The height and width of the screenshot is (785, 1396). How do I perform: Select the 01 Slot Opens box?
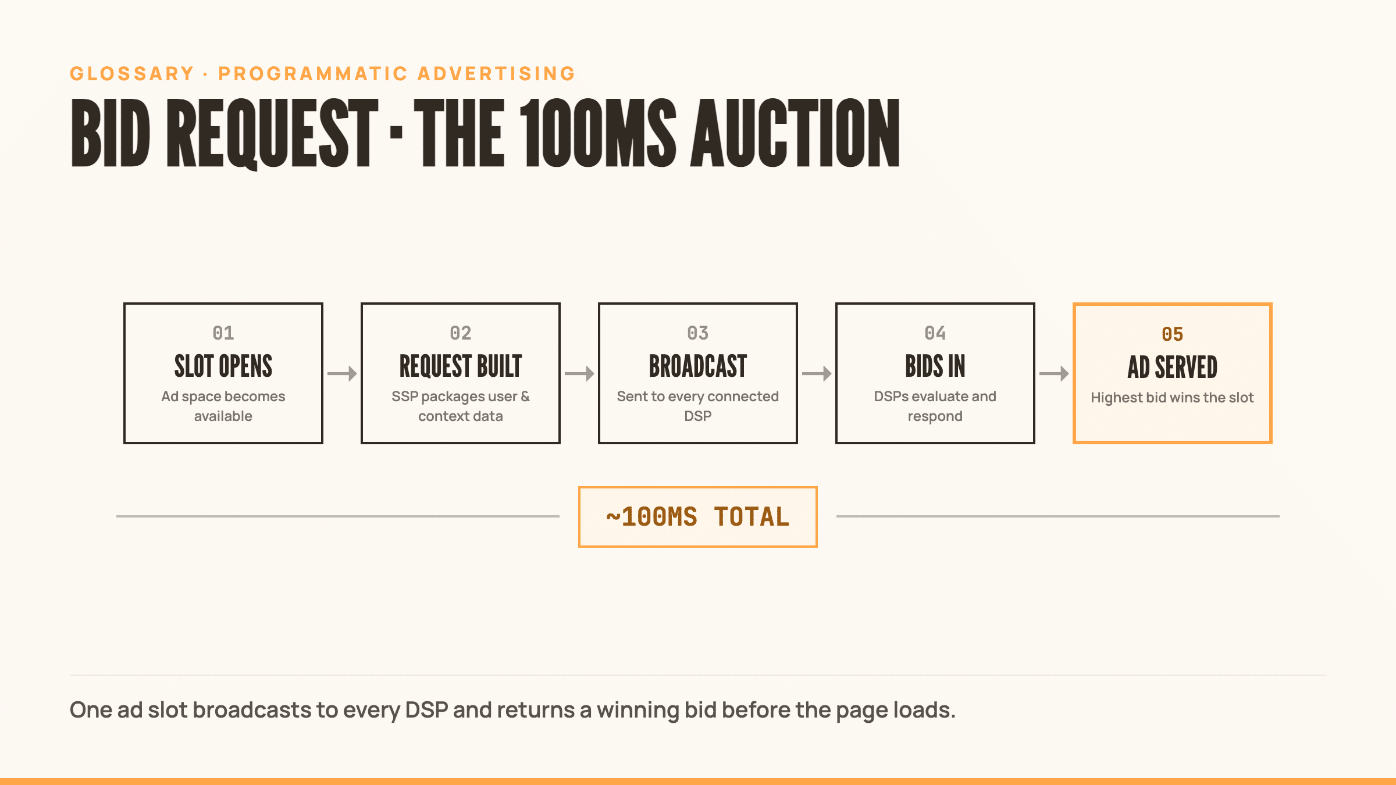[x=223, y=373]
